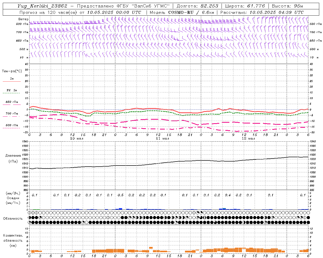
Task: Select the Высота: 95м elevation text
Action: tap(287, 6)
